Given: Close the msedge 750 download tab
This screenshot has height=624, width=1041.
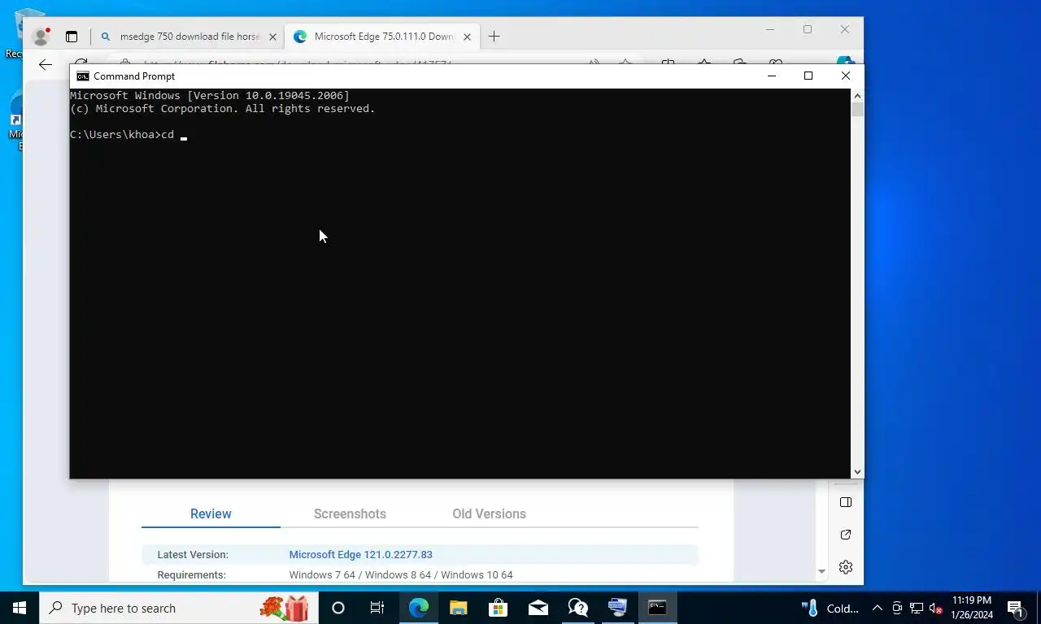Looking at the screenshot, I should (272, 37).
